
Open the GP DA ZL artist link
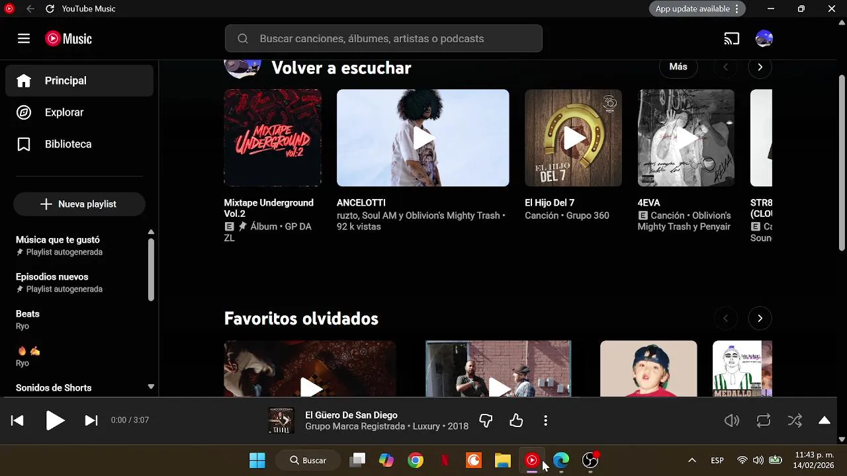click(267, 232)
